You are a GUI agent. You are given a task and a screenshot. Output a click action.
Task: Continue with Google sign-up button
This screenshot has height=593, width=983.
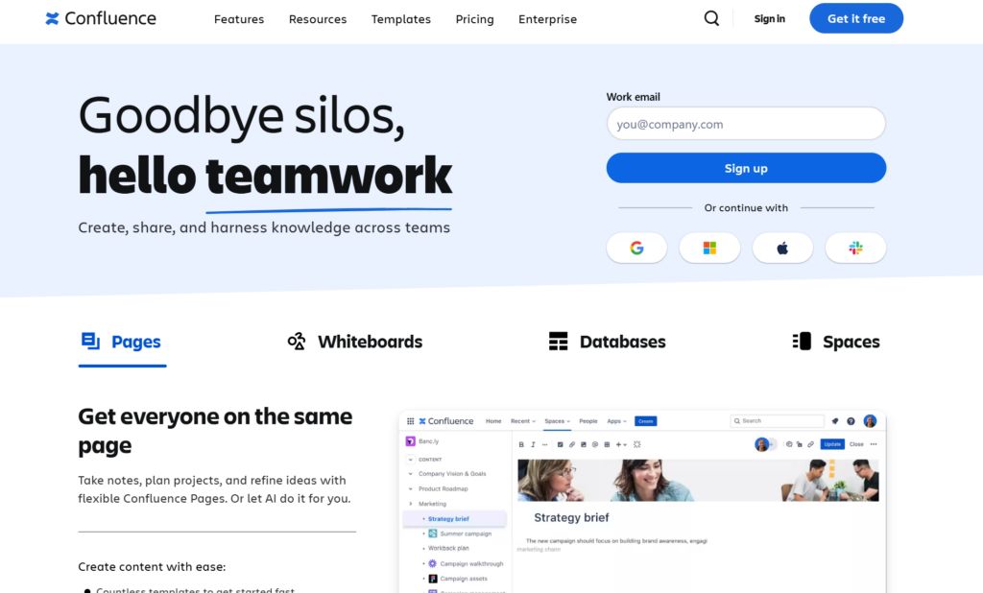point(636,249)
